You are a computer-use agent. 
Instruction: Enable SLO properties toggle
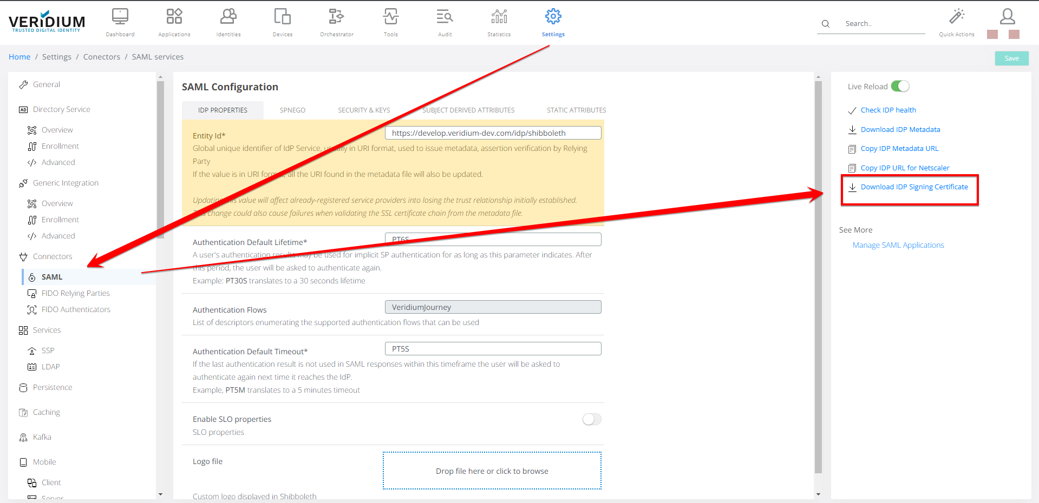[591, 419]
